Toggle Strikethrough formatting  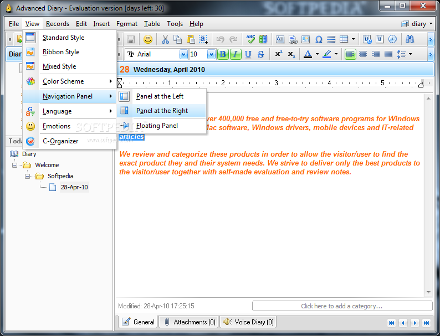[261, 54]
